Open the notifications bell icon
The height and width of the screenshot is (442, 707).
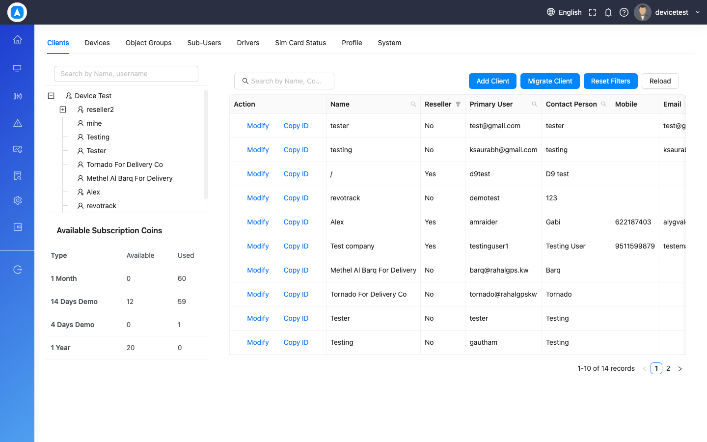click(608, 12)
